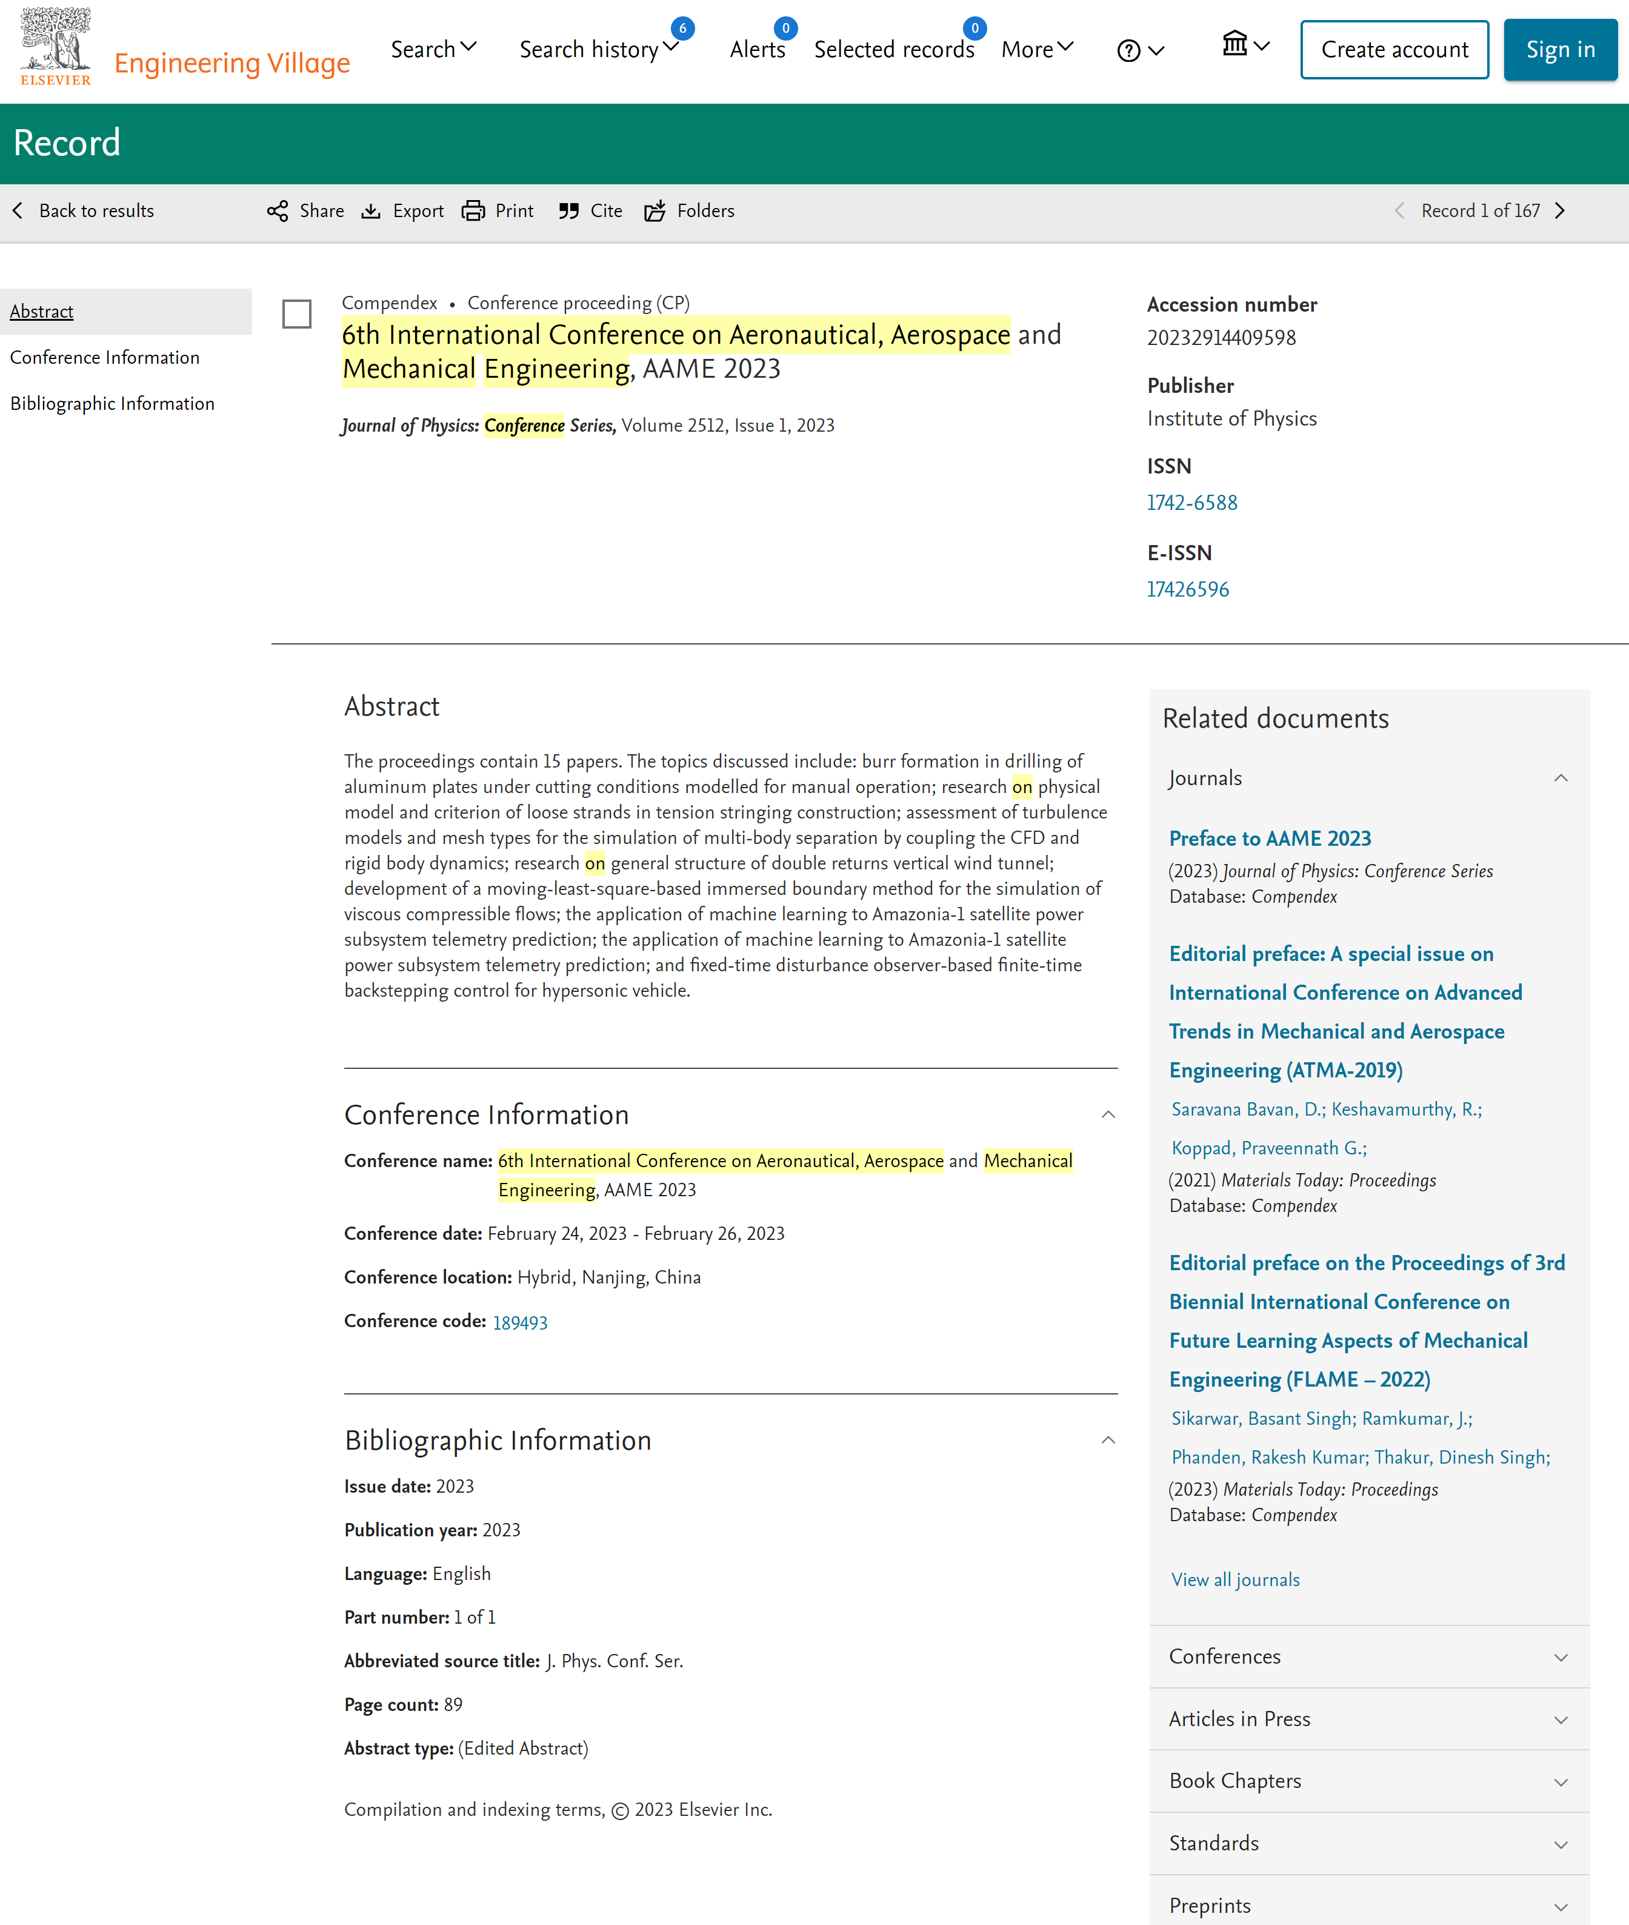Click author Phanden, Rakesh Kumar
Image resolution: width=1629 pixels, height=1925 pixels.
coord(1268,1458)
